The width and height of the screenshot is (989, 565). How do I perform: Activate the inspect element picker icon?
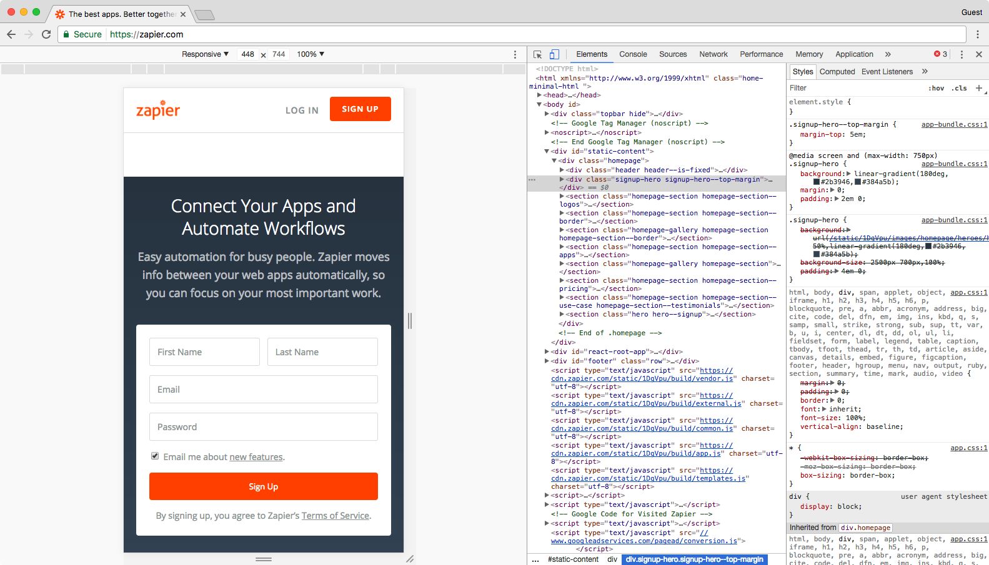(x=537, y=54)
